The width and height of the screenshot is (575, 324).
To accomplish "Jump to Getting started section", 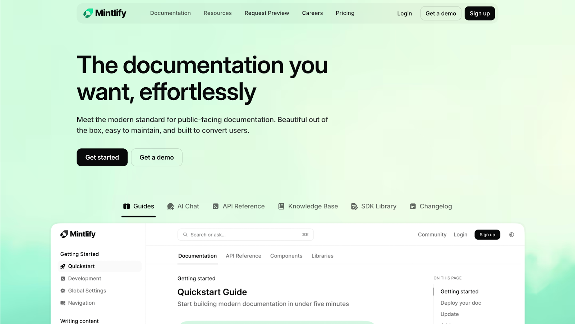I will [459, 291].
